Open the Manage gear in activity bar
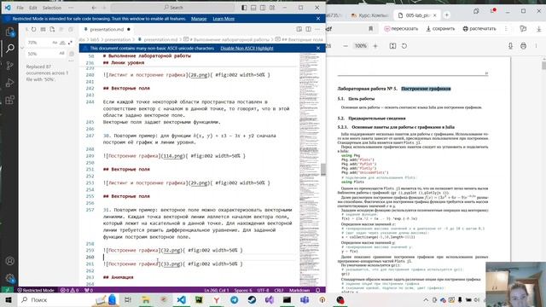Screen dimensions: 546x307 point(9,278)
